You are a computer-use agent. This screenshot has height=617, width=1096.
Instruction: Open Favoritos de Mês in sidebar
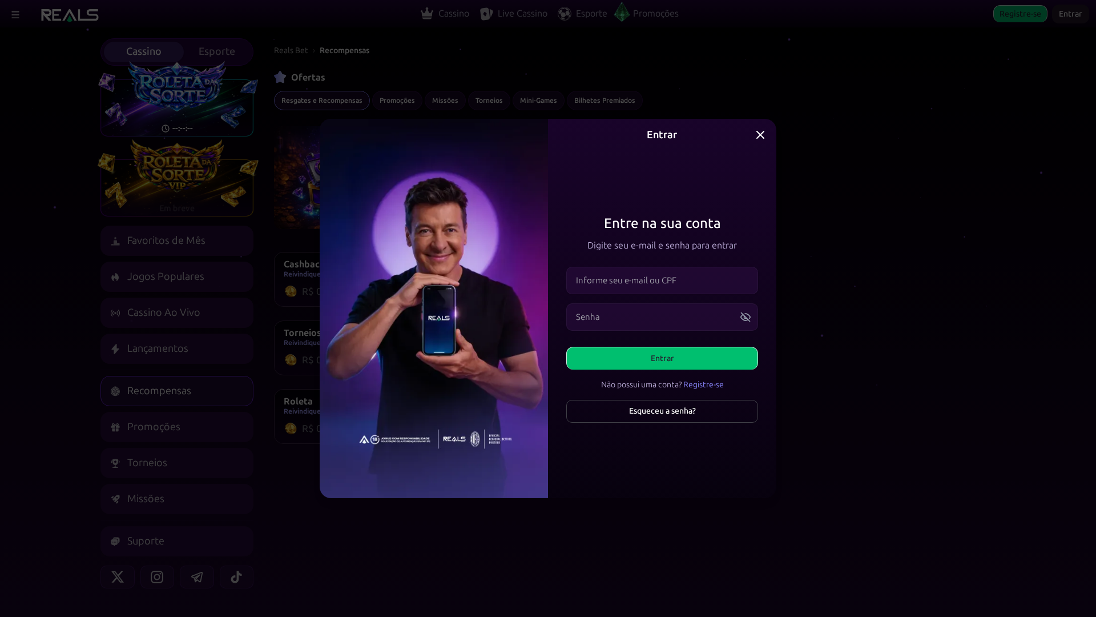(177, 241)
